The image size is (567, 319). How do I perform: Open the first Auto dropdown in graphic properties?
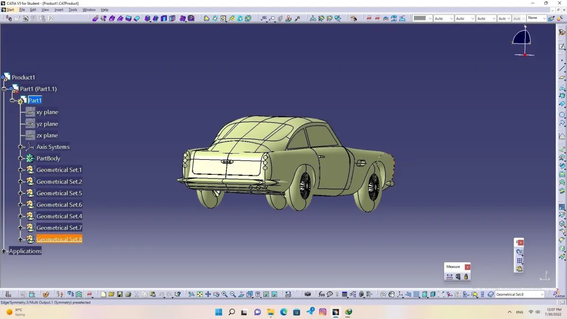click(443, 18)
